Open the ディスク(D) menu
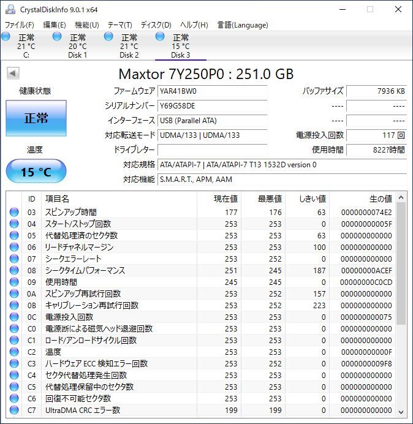Viewport: 413px width, 424px height. (156, 25)
